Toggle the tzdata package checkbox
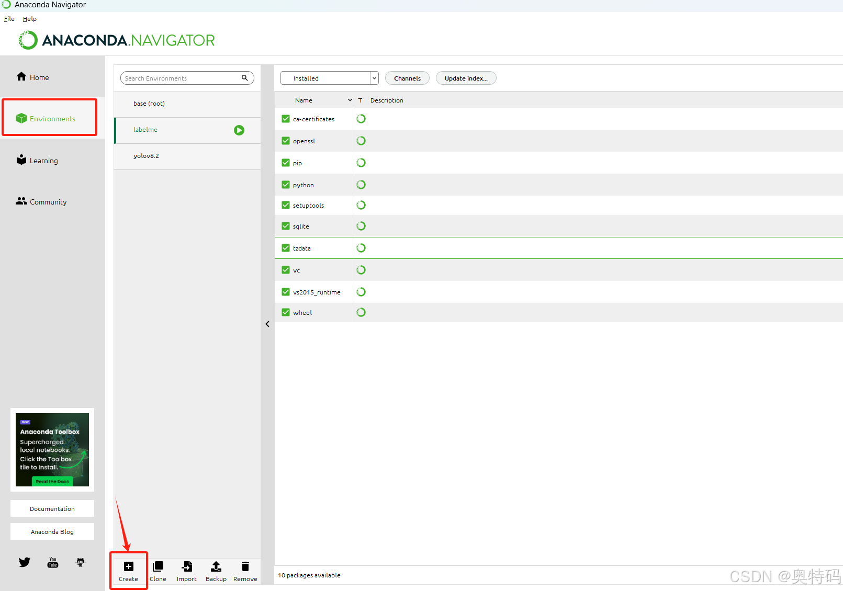 [286, 248]
